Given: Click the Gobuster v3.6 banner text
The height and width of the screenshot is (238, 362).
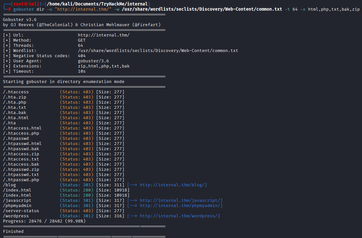Looking at the screenshot, I should (x=20, y=20).
